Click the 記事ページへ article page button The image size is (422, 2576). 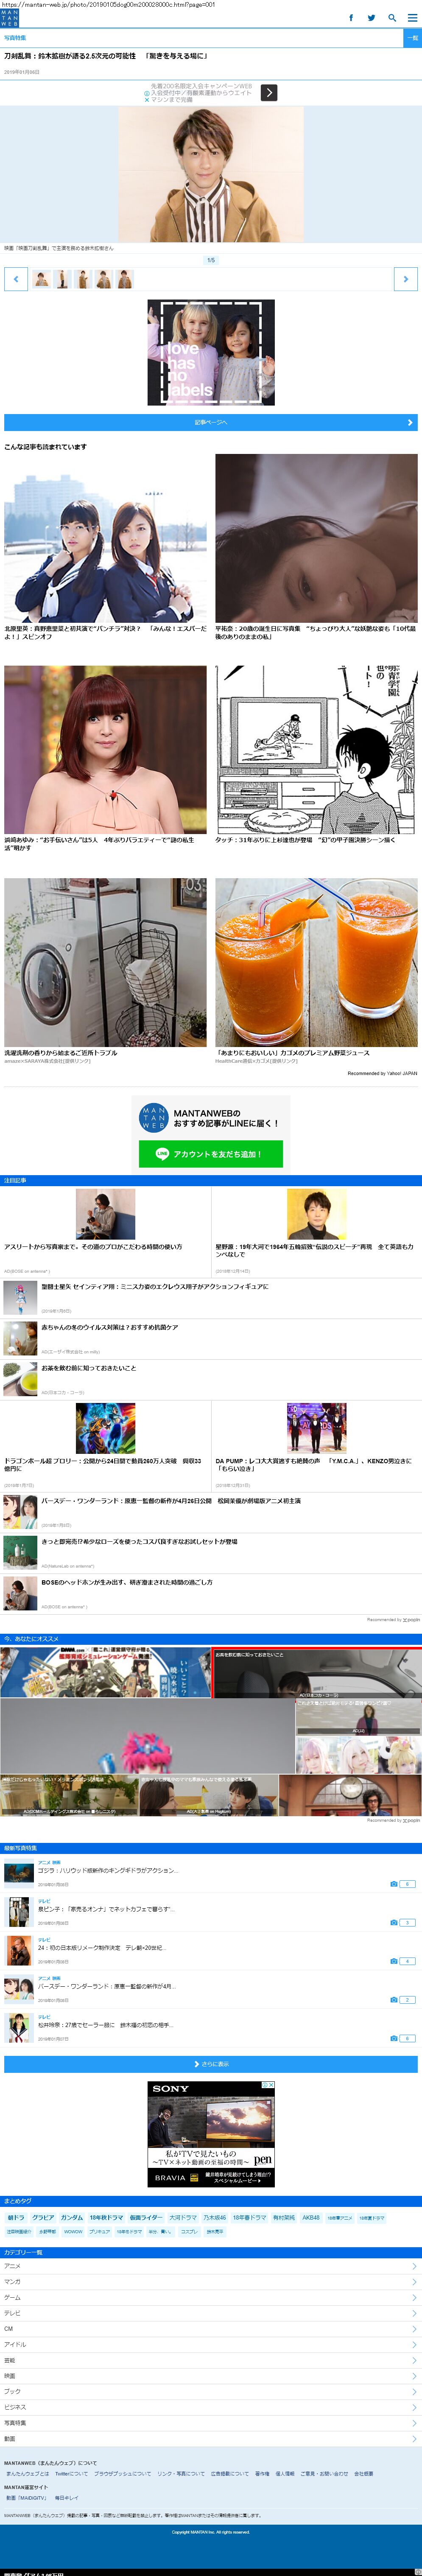click(211, 423)
